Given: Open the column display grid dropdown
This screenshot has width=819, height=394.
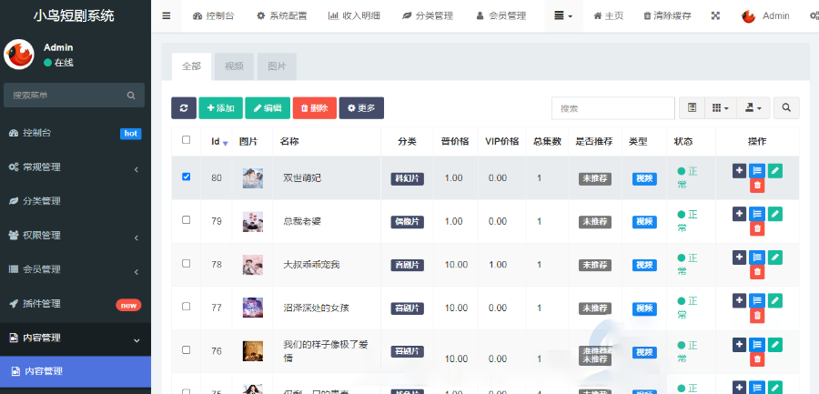Looking at the screenshot, I should click(x=720, y=108).
